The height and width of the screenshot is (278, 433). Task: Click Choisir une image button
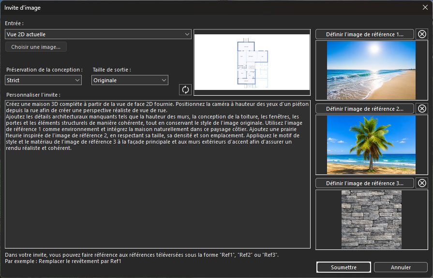click(36, 47)
